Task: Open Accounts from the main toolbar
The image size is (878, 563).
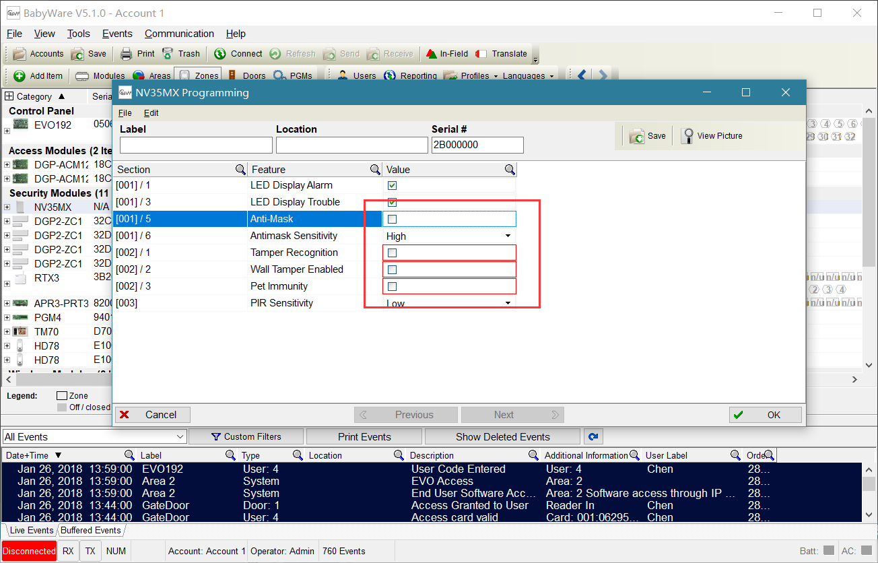Action: point(38,54)
